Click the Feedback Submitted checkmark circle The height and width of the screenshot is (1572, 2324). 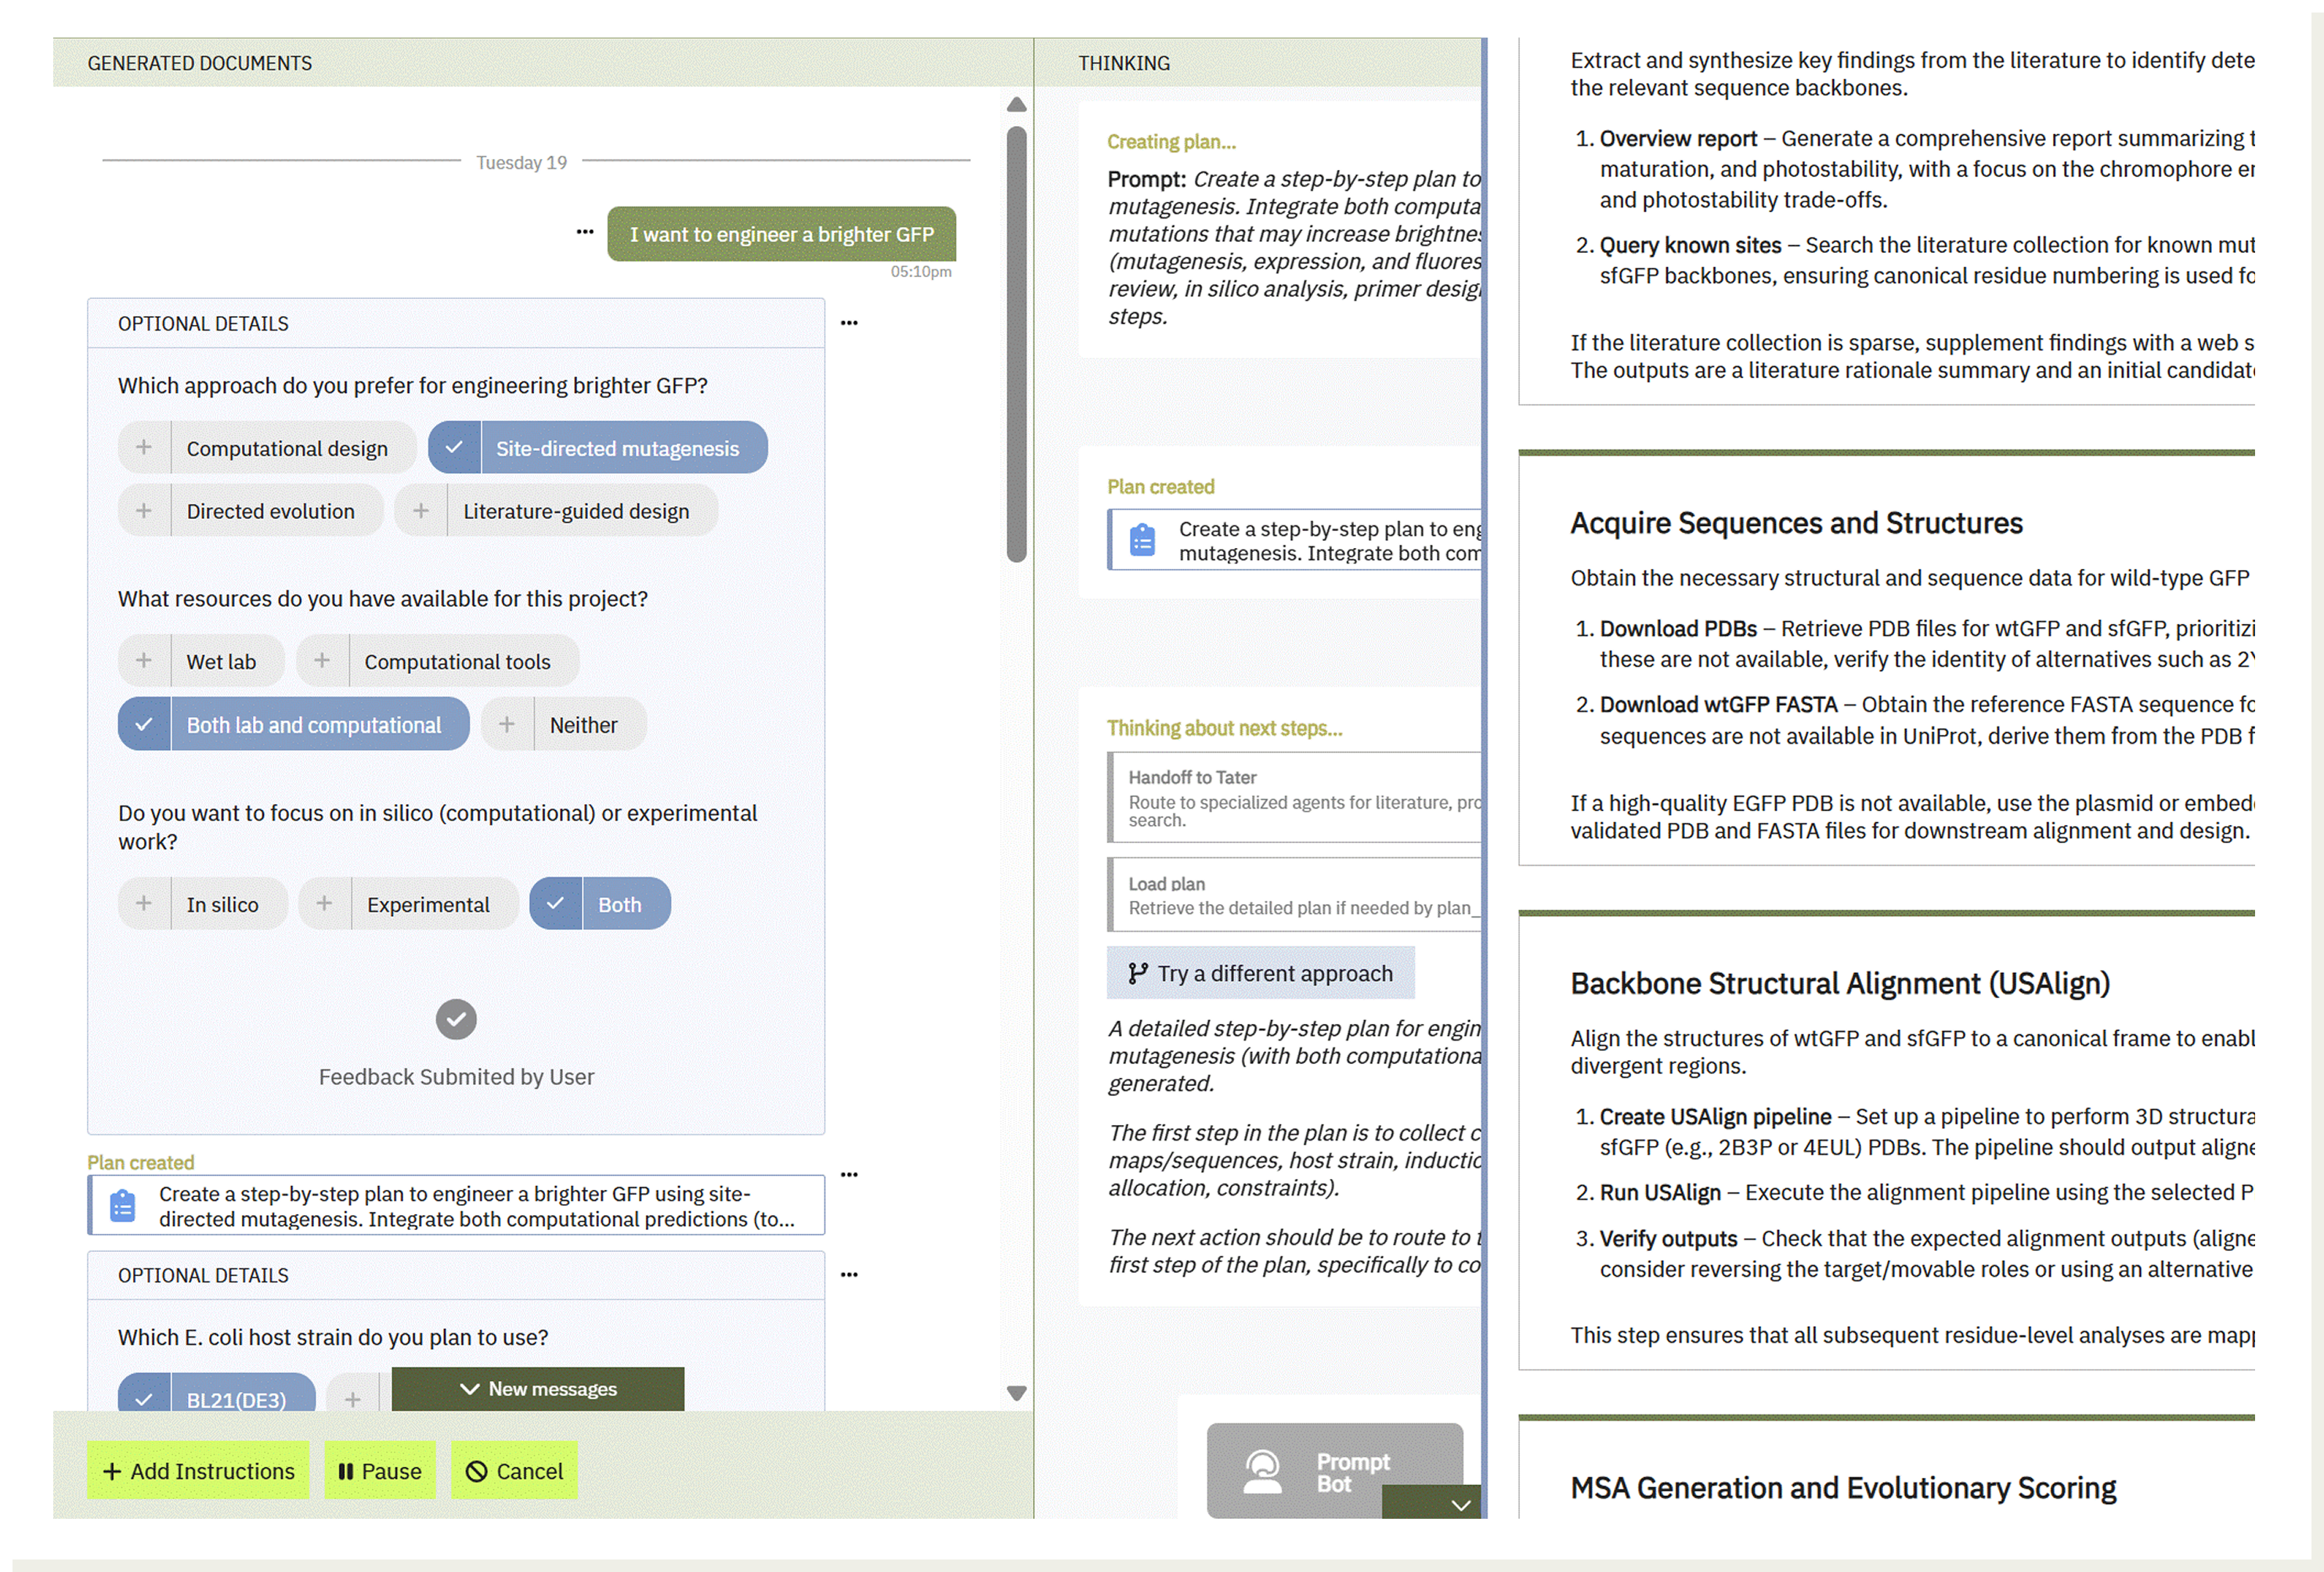[x=456, y=1020]
